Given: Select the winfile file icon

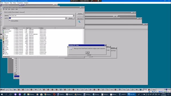Looking at the screenshot, I should point(3,39).
